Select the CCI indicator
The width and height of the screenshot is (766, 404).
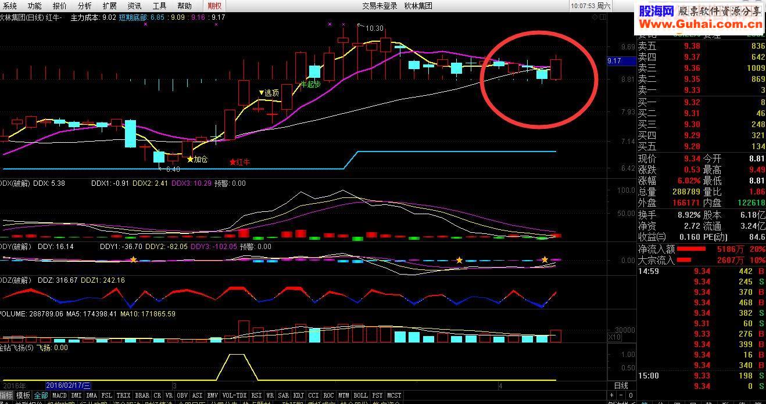[314, 396]
